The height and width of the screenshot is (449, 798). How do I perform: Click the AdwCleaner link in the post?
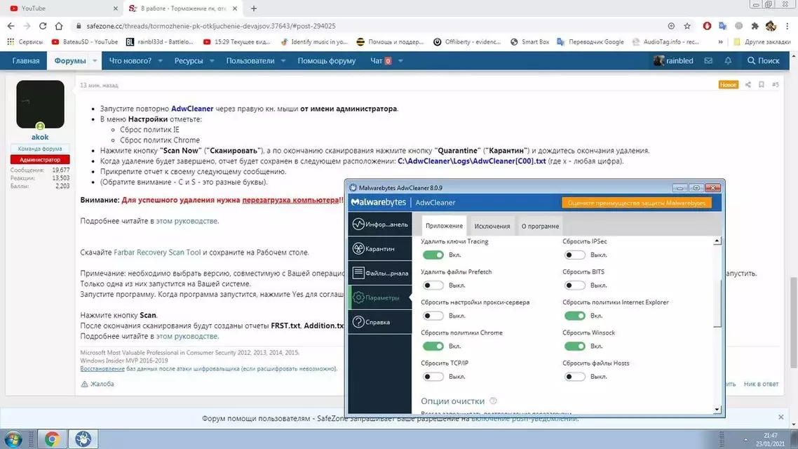point(192,109)
